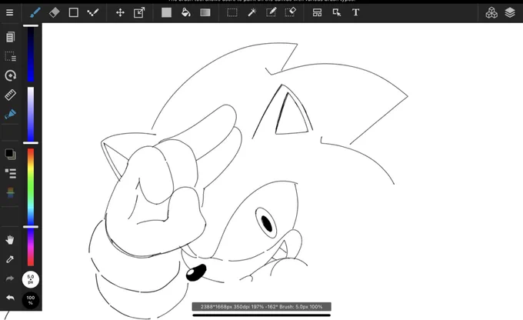523x320 pixels.
Task: Click the rainbow hue slider bar
Action: pos(31,207)
